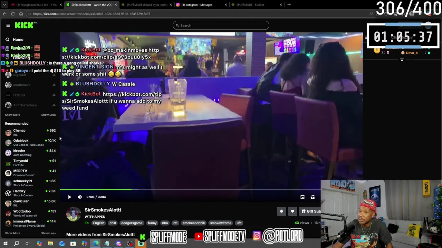442x248 pixels.
Task: Open akademiks followed channel
Action: click(x=30, y=85)
